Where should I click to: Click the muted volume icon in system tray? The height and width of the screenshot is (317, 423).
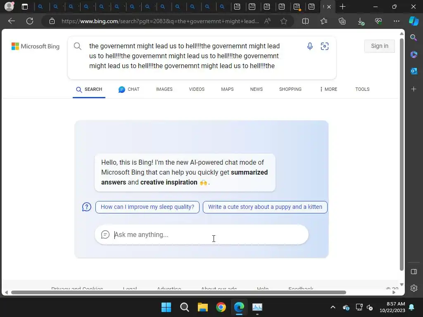370,307
